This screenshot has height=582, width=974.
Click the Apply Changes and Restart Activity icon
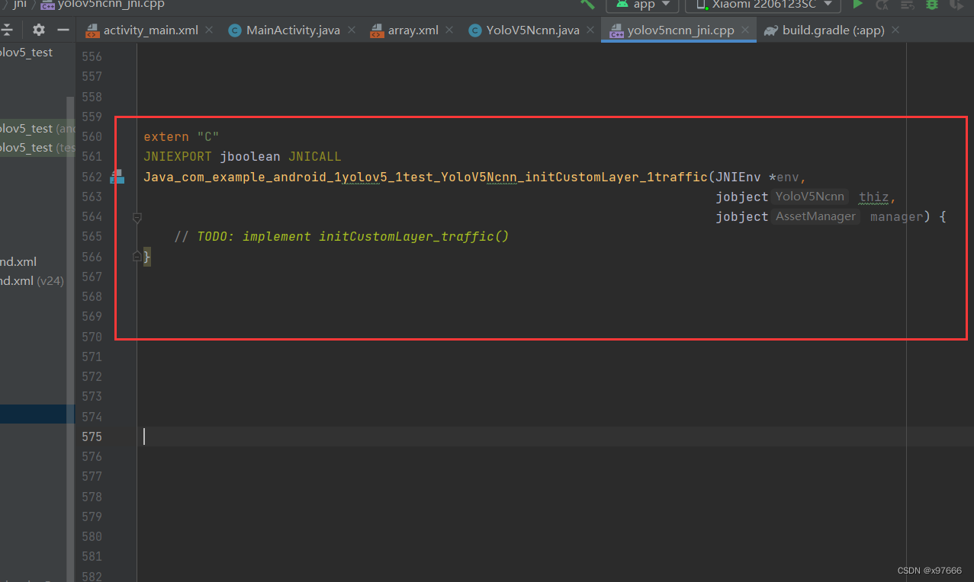[x=882, y=5]
